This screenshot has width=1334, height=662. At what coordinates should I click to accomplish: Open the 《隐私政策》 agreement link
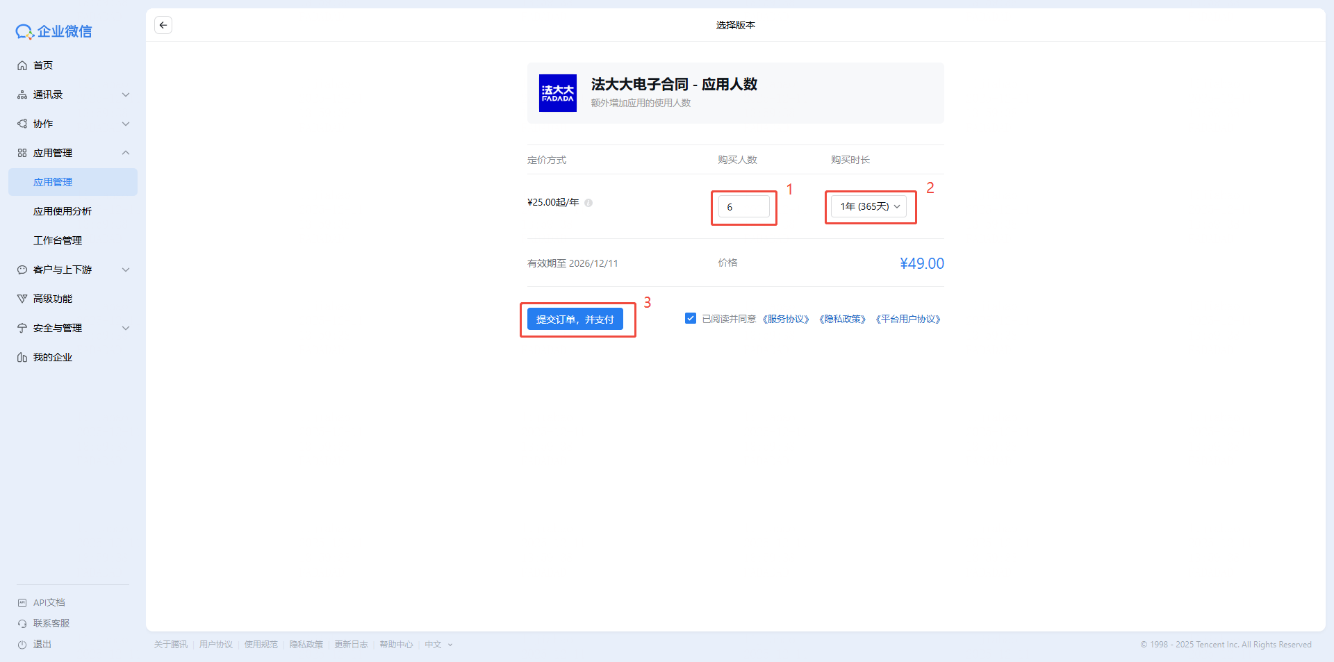click(x=842, y=319)
